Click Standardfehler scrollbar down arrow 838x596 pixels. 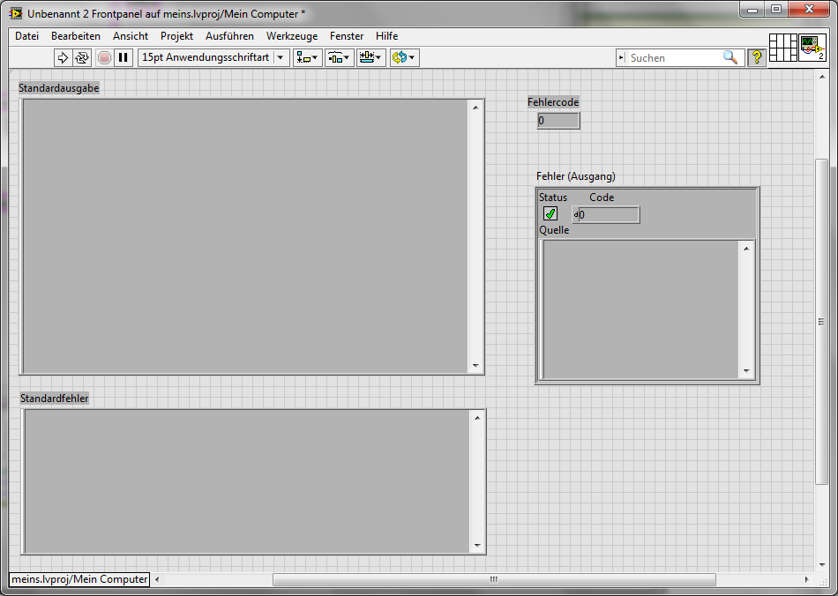click(x=477, y=545)
